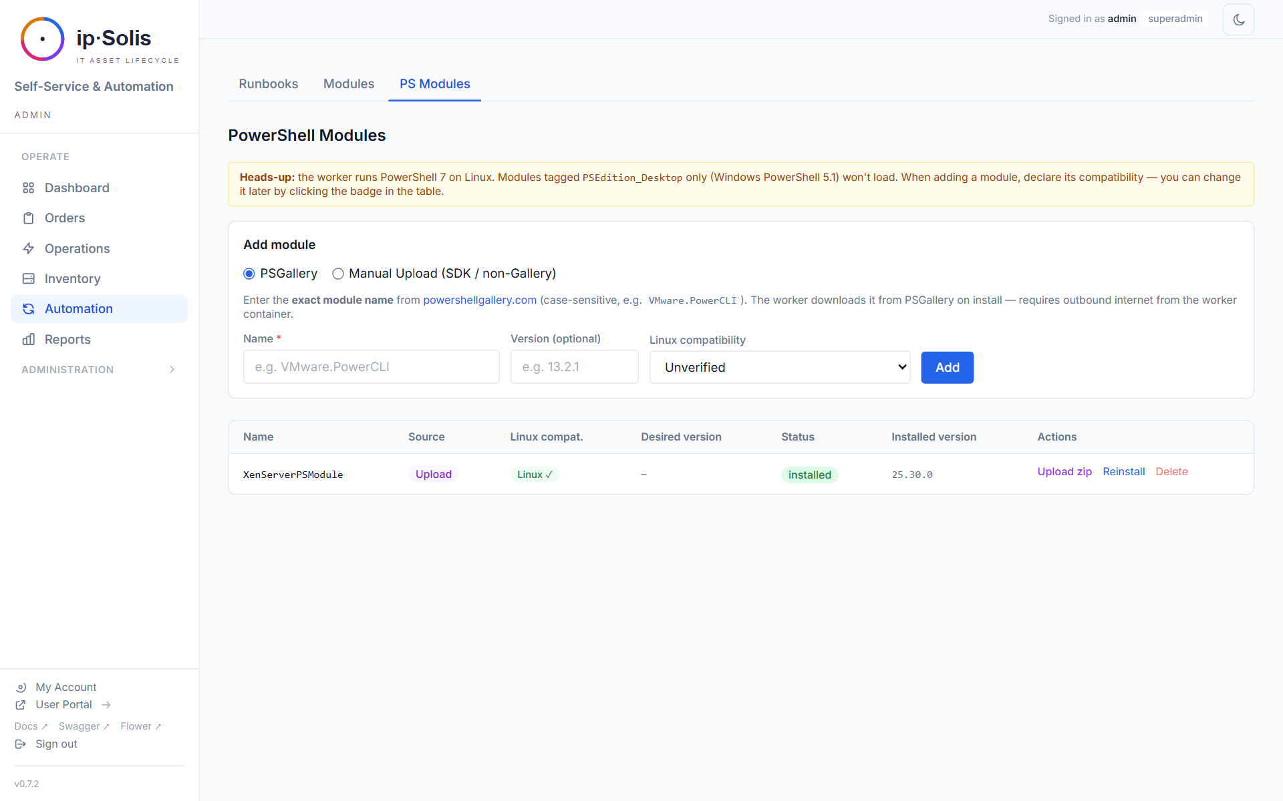Image resolution: width=1283 pixels, height=801 pixels.
Task: Click the arrow next to User Portal
Action: tap(106, 705)
